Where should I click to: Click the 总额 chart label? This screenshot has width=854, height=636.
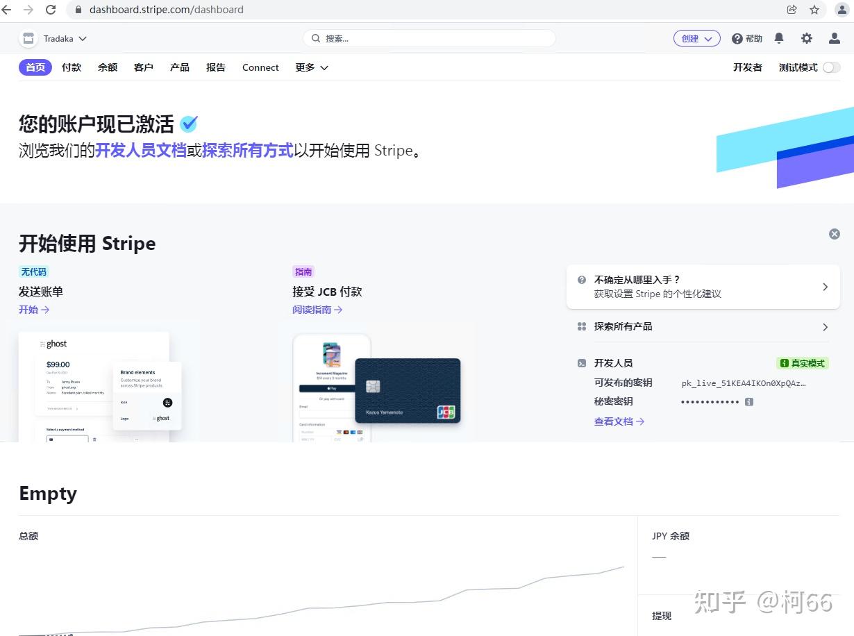click(x=28, y=536)
